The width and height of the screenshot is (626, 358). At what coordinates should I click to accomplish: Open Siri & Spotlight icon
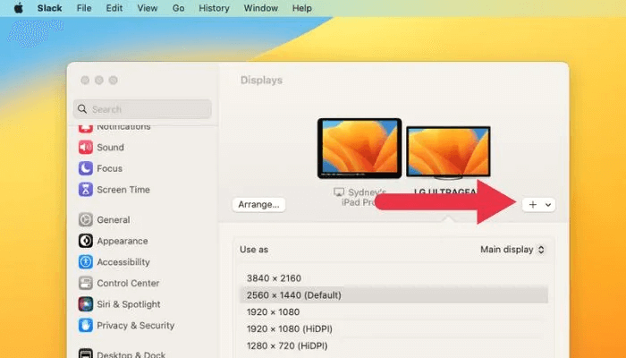86,304
